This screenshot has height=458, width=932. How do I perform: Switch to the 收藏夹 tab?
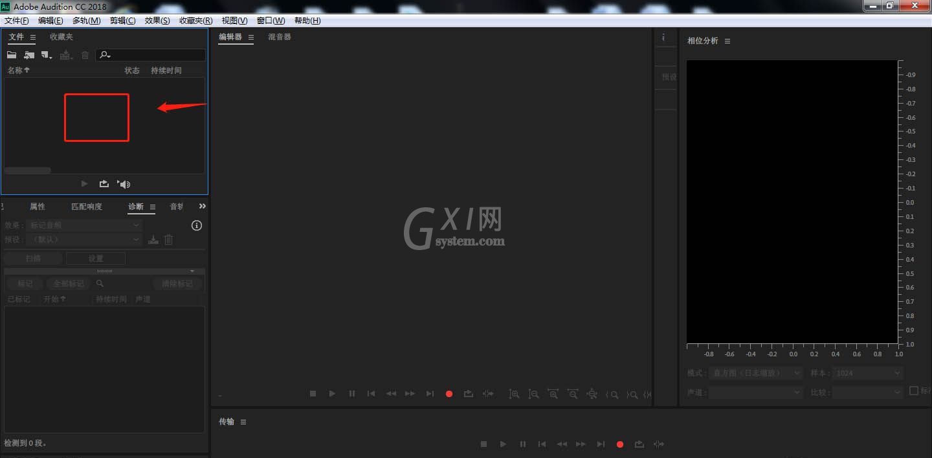[61, 37]
